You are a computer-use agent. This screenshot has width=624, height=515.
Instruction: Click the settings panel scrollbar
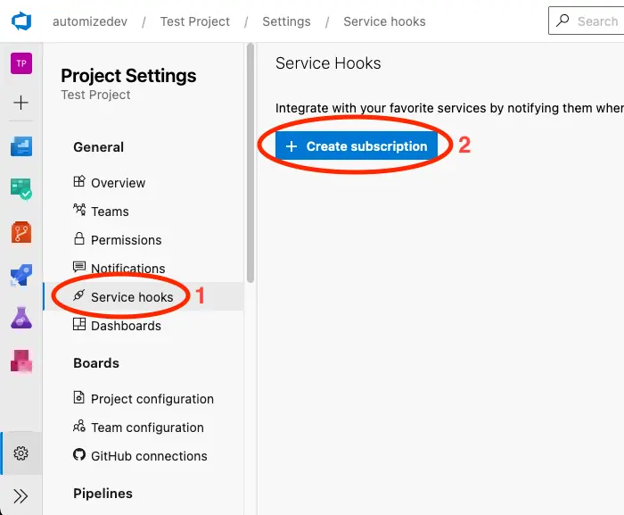coord(250,163)
